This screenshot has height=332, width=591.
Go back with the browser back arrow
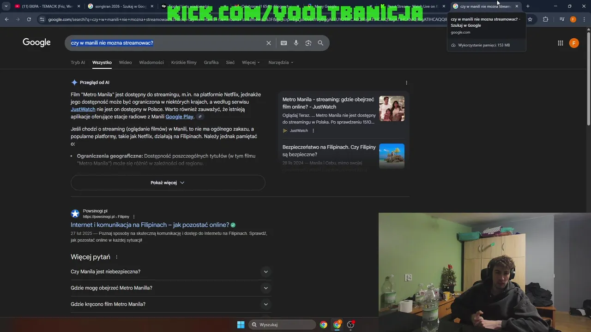pyautogui.click(x=6, y=19)
